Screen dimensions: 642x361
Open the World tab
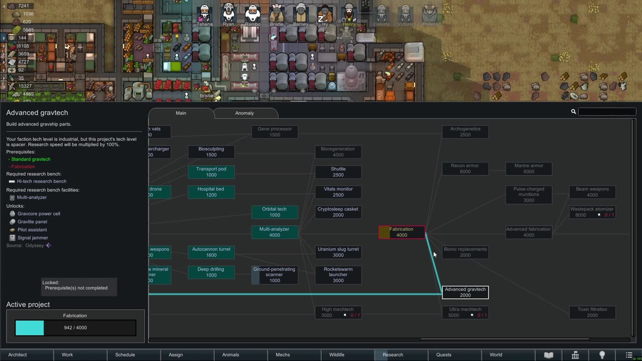click(508, 355)
